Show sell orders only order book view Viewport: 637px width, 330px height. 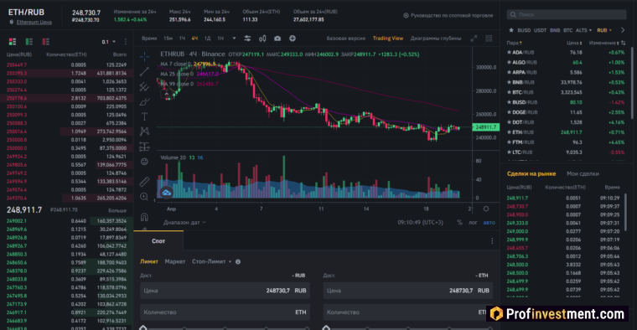tap(46, 41)
